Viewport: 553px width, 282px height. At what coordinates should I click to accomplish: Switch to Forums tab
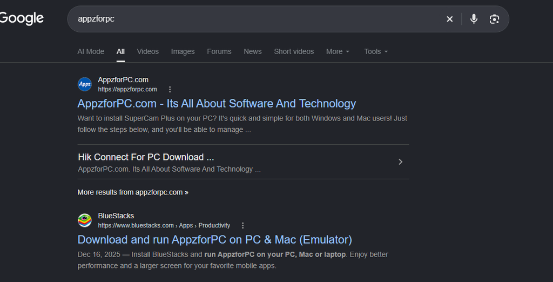click(x=219, y=51)
